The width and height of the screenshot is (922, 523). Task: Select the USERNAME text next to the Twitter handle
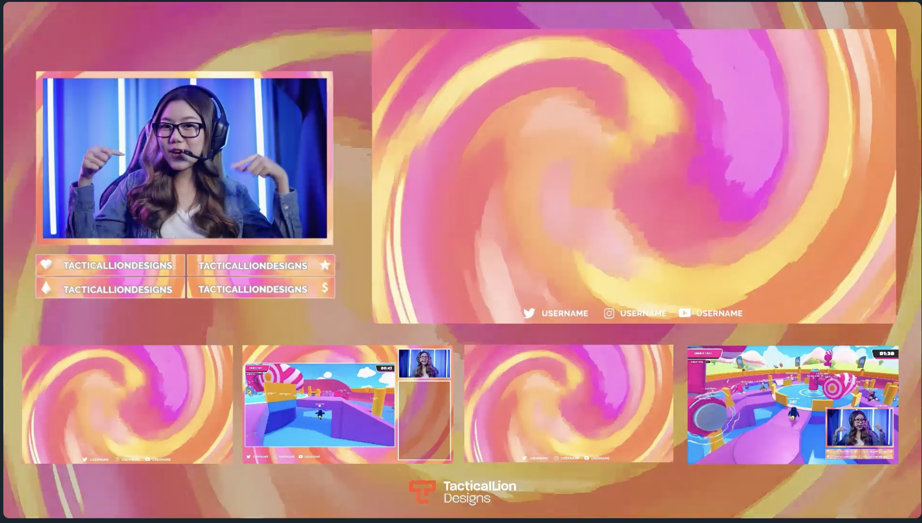pos(565,313)
